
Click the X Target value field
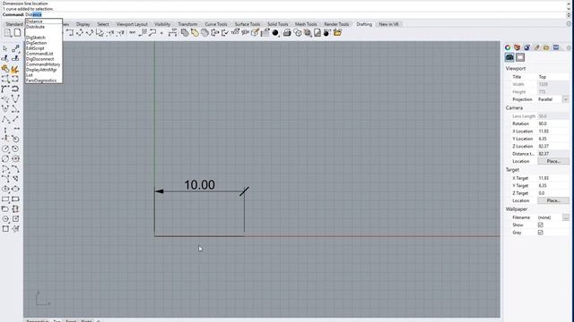(x=552, y=178)
